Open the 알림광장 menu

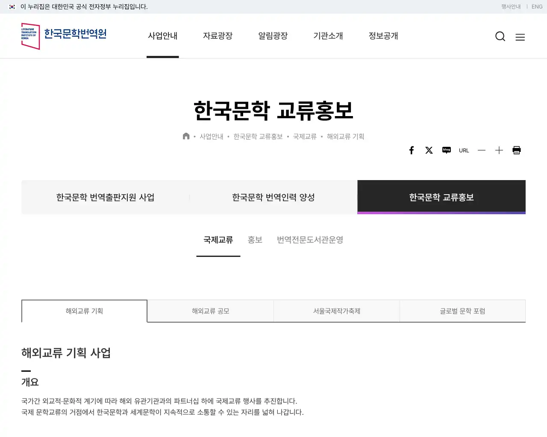coord(273,36)
